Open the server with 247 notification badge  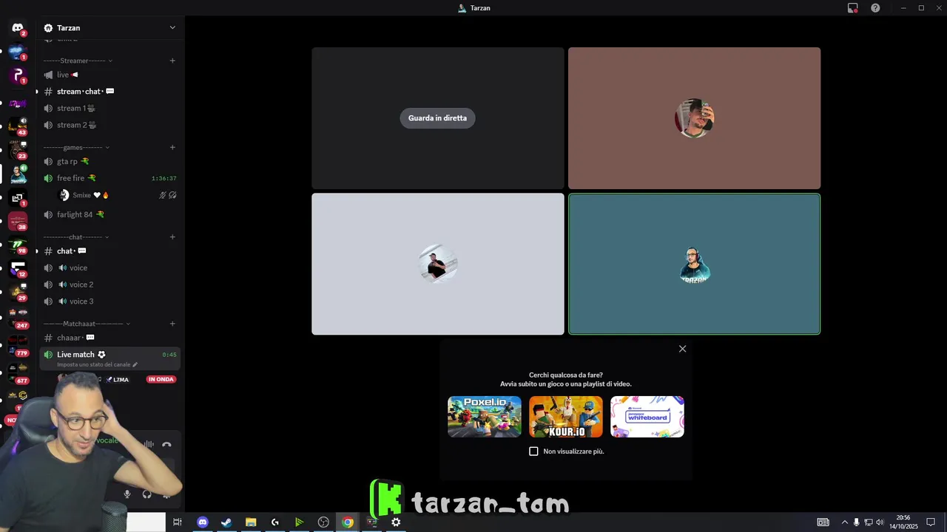pyautogui.click(x=18, y=318)
